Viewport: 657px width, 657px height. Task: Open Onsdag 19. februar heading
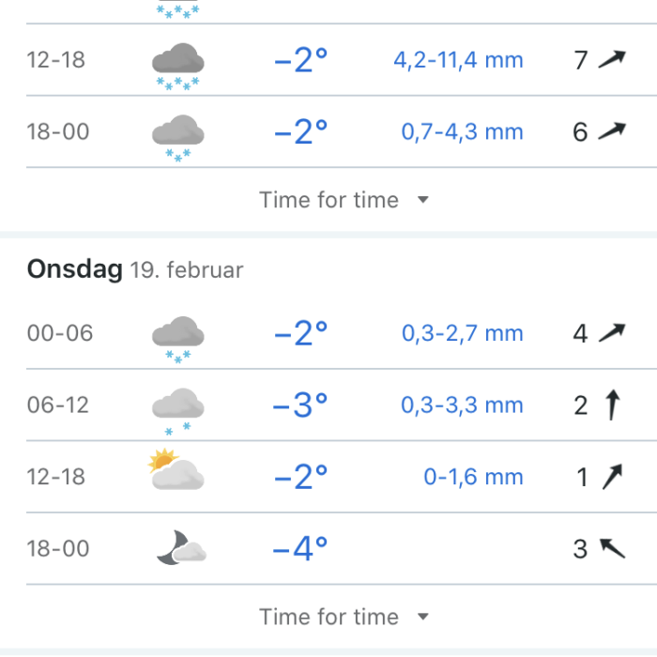point(135,269)
